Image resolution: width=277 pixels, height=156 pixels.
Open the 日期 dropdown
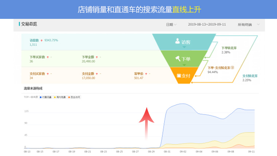click(x=171, y=25)
